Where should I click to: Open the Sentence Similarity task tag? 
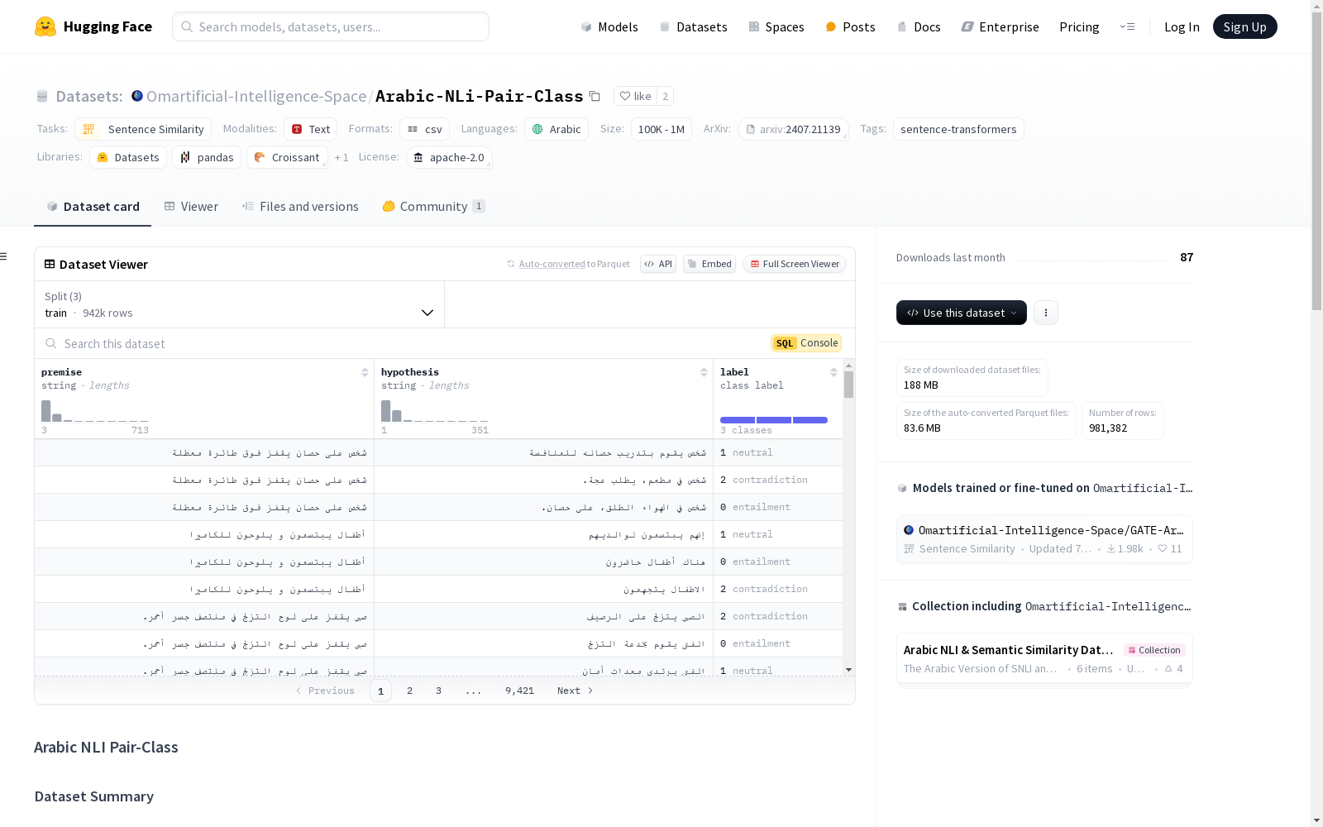(143, 129)
